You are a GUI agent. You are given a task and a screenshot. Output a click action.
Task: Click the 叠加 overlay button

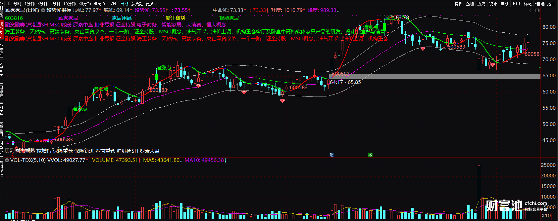tap(470, 4)
